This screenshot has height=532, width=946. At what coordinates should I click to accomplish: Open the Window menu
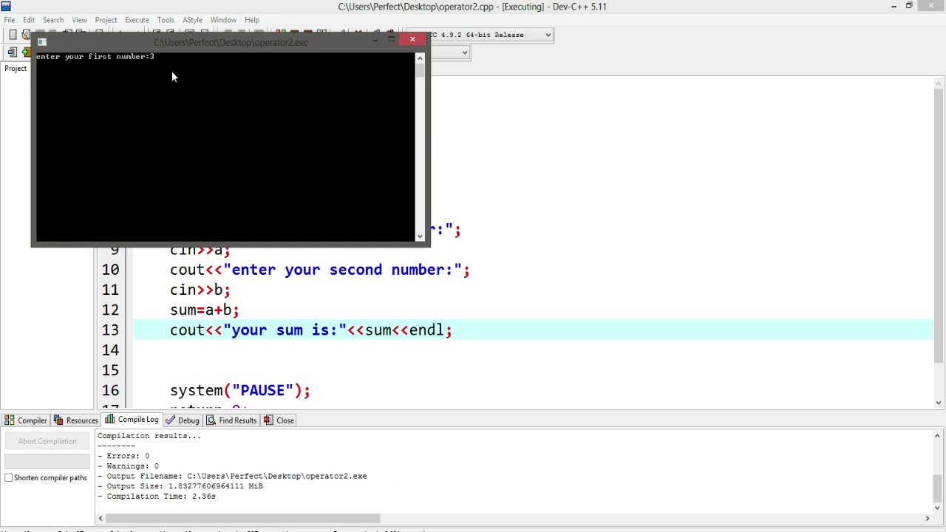click(x=223, y=20)
